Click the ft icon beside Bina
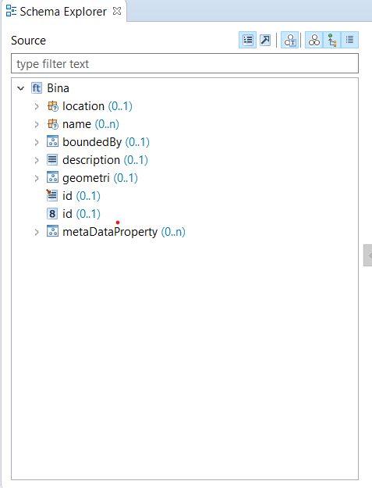The height and width of the screenshot is (488, 372). (37, 88)
